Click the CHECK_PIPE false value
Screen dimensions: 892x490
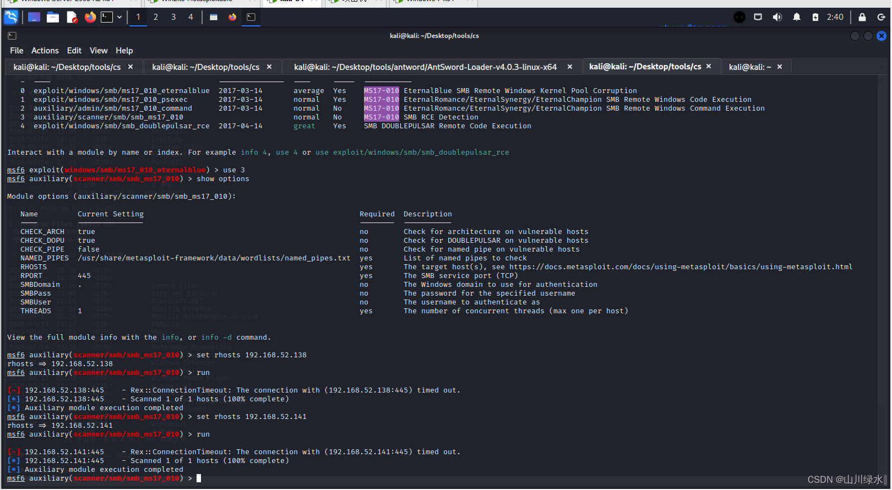click(89, 249)
